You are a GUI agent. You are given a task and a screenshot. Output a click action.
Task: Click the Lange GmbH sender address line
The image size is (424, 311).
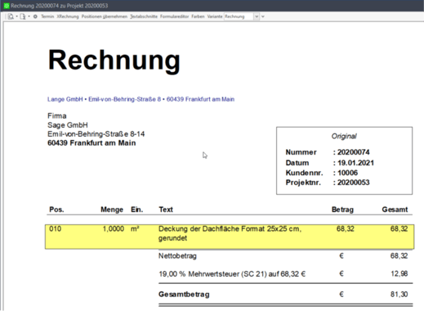141,99
